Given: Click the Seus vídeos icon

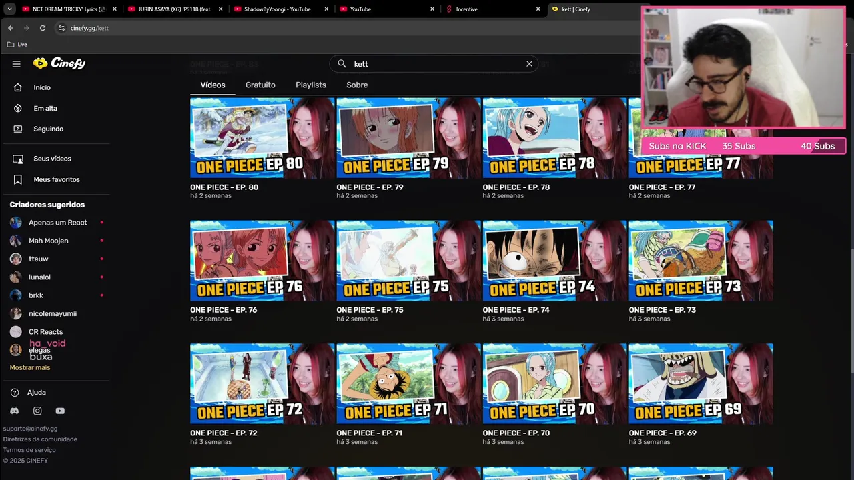Looking at the screenshot, I should click(18, 159).
